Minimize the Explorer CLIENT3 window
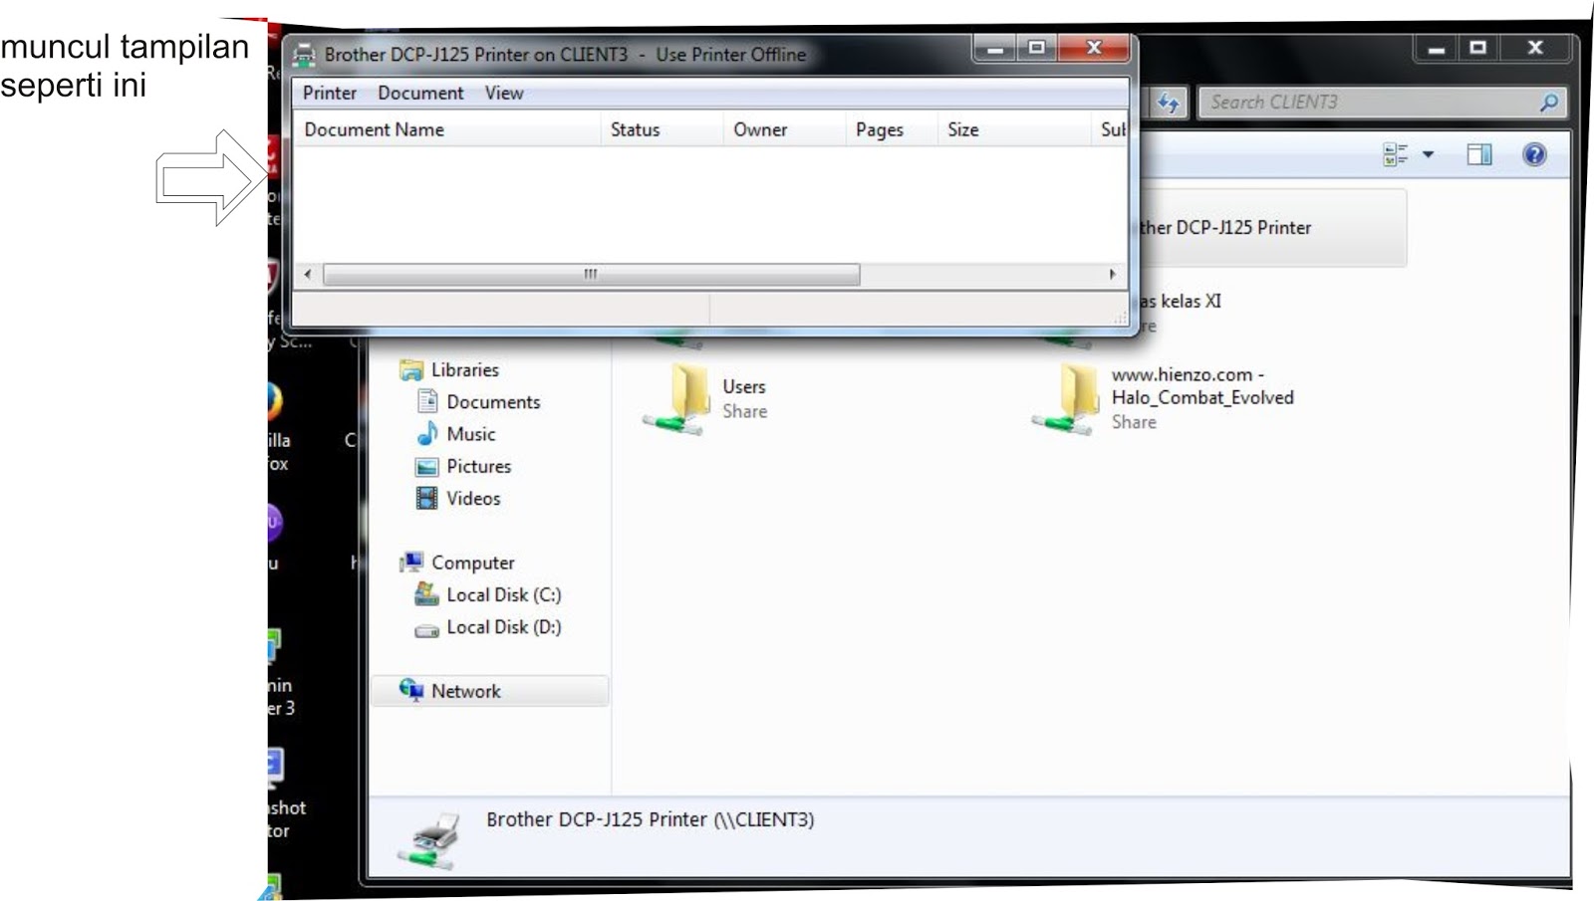 (x=1436, y=48)
